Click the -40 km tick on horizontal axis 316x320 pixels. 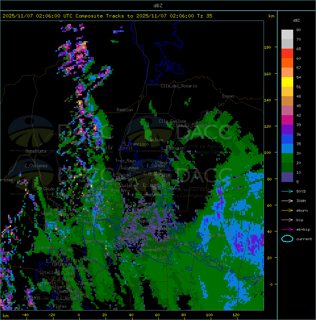pos(25,315)
